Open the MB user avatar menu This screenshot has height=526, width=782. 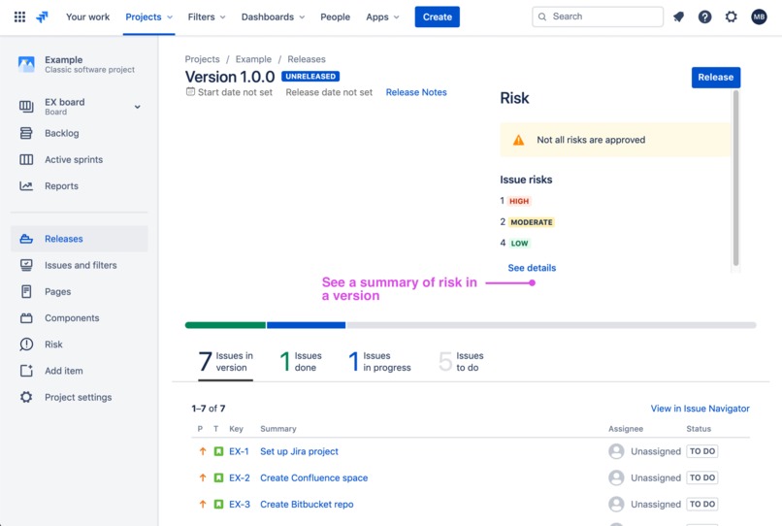(x=759, y=16)
